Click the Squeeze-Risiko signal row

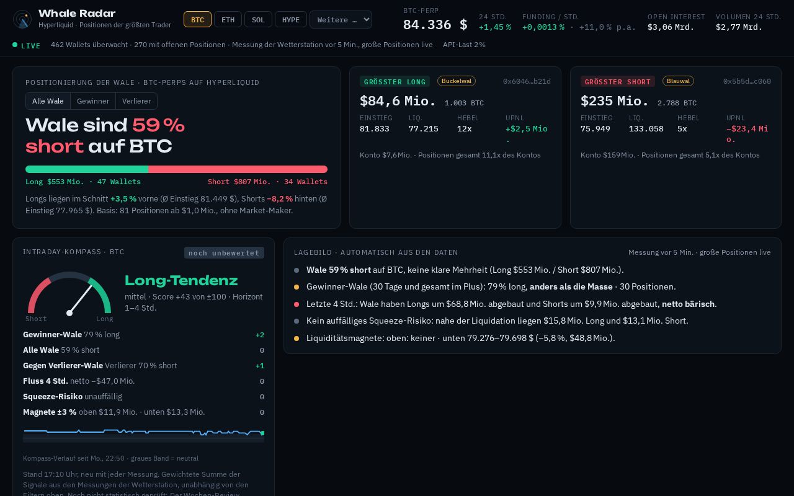pyautogui.click(x=143, y=397)
